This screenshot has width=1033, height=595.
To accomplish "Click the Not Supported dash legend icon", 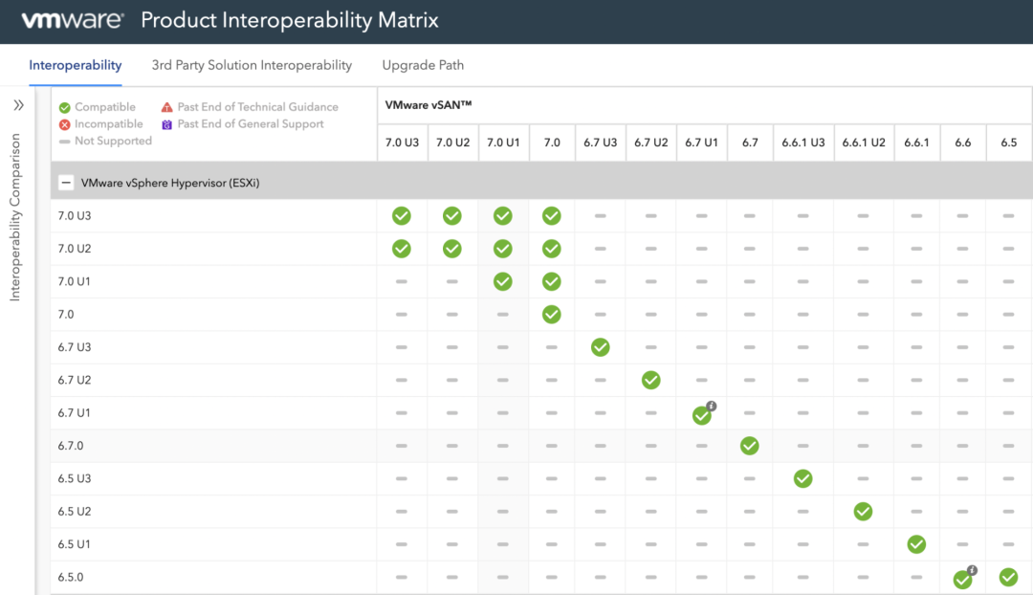I will pos(65,142).
